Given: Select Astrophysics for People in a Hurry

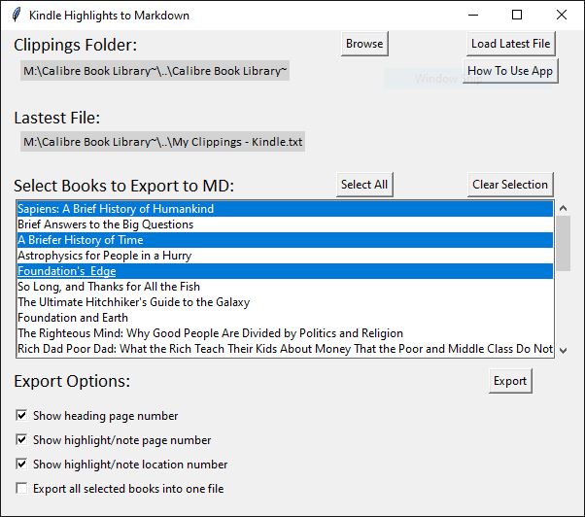Looking at the screenshot, I should pyautogui.click(x=285, y=256).
